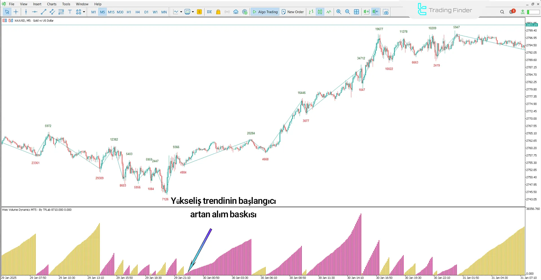
Task: Open the Insert menu
Action: tap(37, 4)
